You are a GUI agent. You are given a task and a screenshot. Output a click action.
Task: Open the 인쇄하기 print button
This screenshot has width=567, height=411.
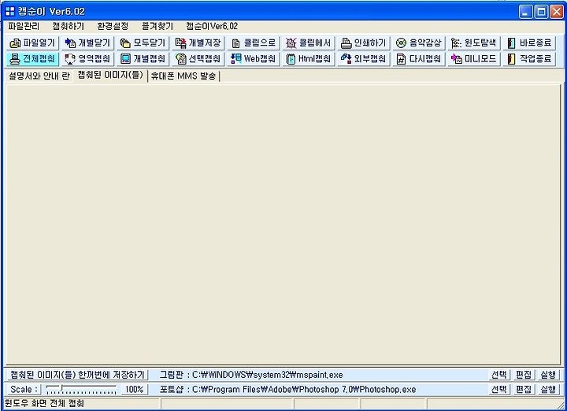363,43
